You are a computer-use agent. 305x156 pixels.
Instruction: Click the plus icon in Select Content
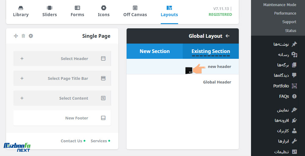click(x=22, y=98)
